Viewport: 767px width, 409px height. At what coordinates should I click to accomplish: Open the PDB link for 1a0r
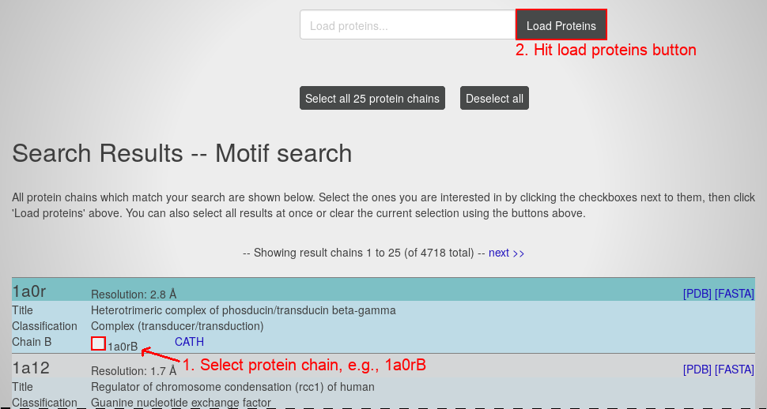click(x=697, y=294)
